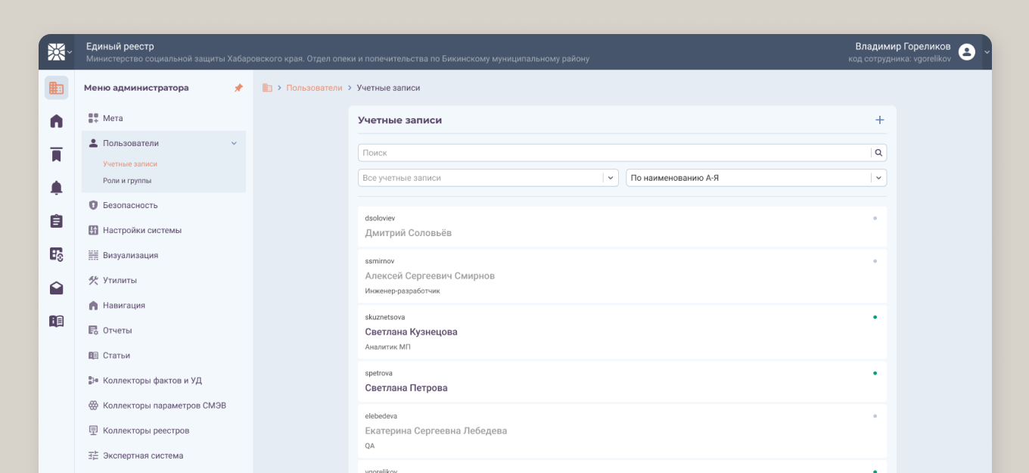Click the open book icon in rail

56,321
